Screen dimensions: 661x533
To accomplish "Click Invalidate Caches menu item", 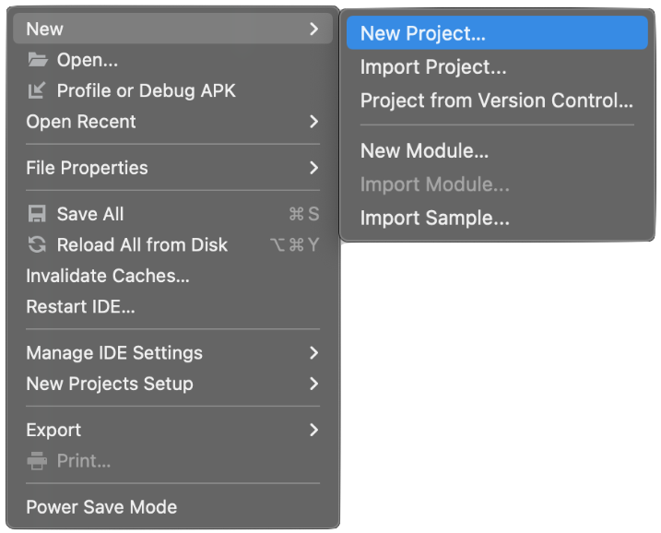I will pyautogui.click(x=108, y=276).
